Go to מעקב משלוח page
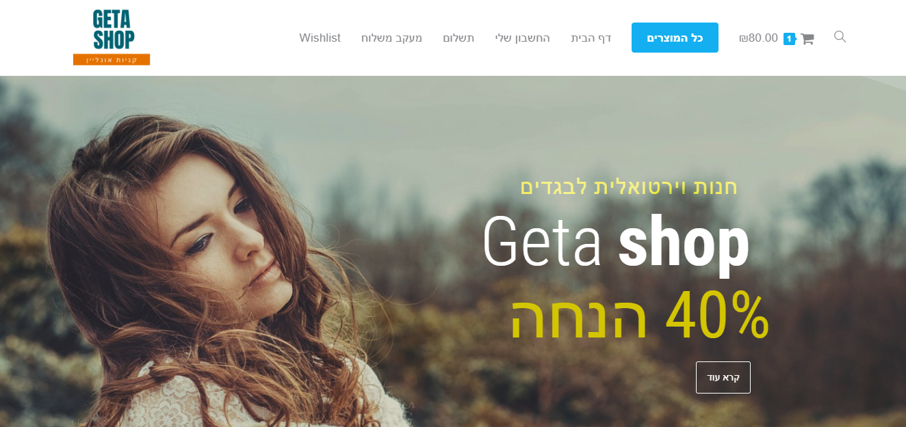 [x=391, y=38]
